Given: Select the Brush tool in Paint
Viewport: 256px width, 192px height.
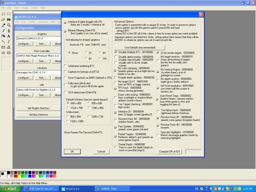Looking at the screenshot, I should pos(9,30).
